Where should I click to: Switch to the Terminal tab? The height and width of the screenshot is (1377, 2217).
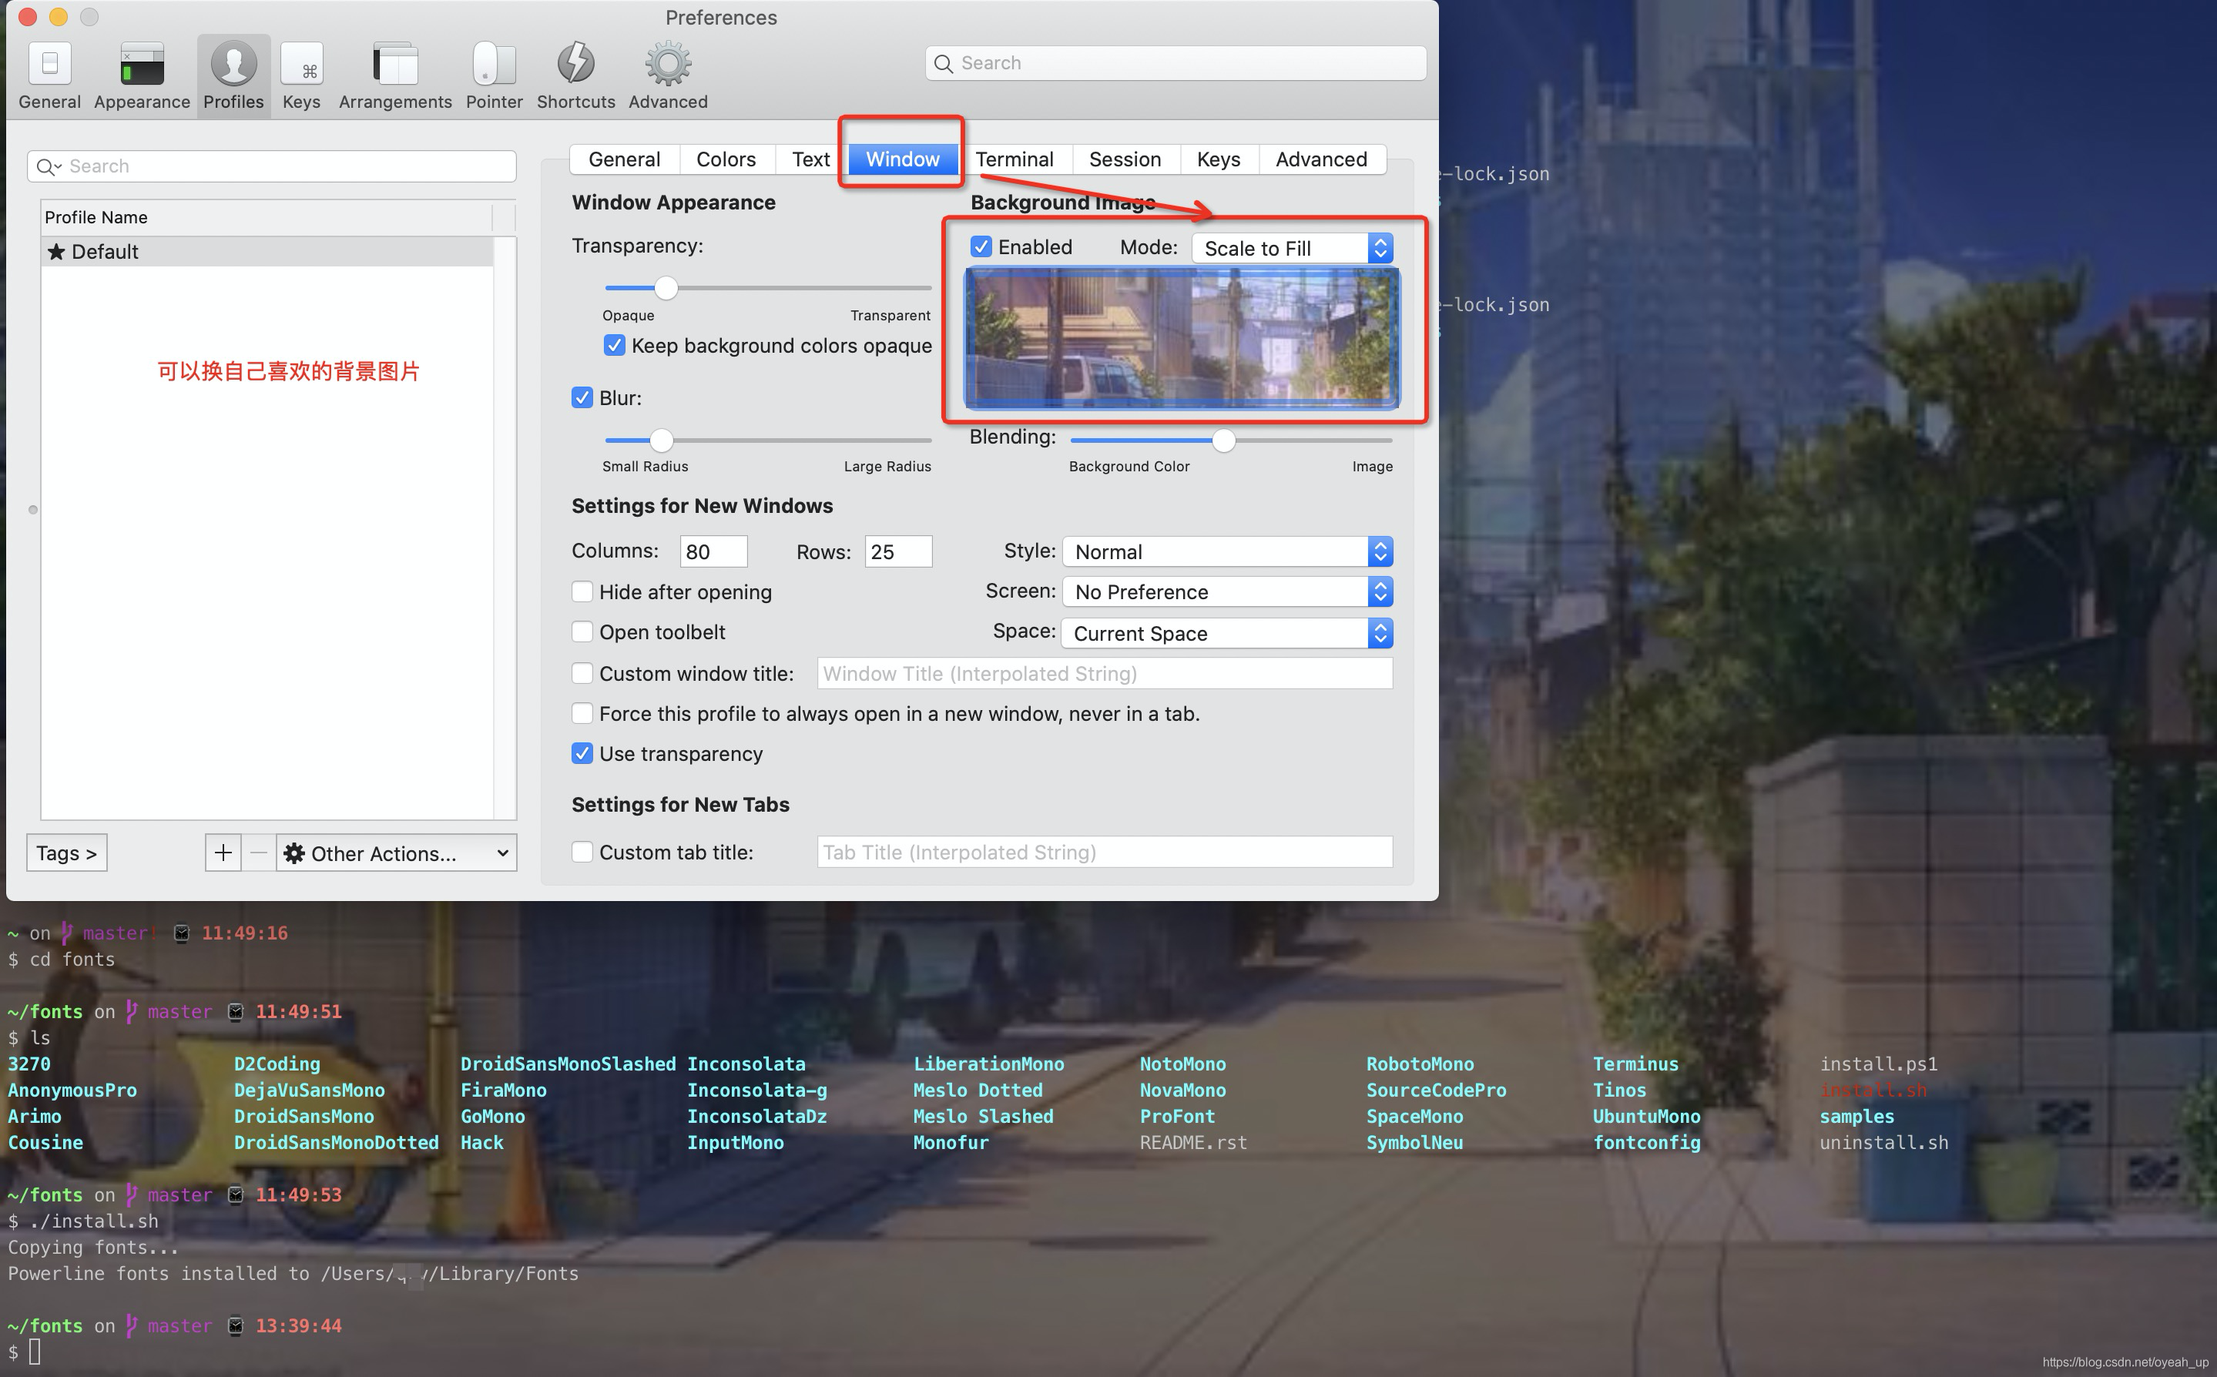point(1014,159)
